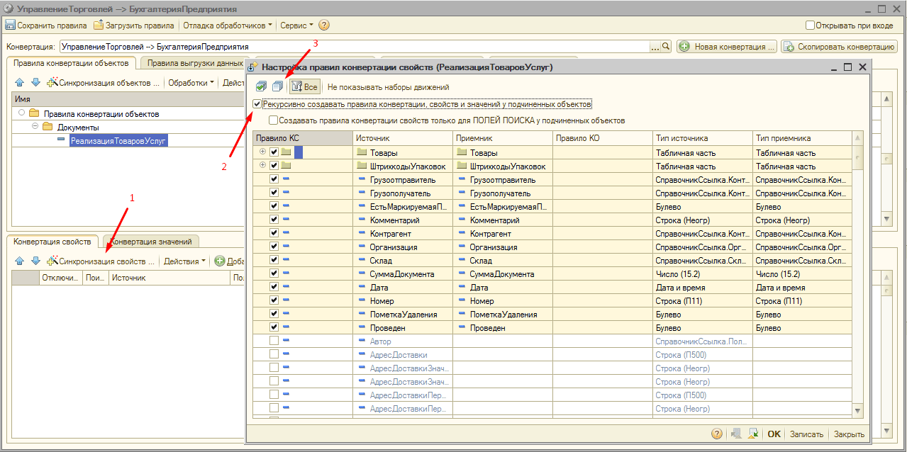Click the magnifier search icon beside Конвертация field
This screenshot has width=907, height=452.
click(x=666, y=47)
